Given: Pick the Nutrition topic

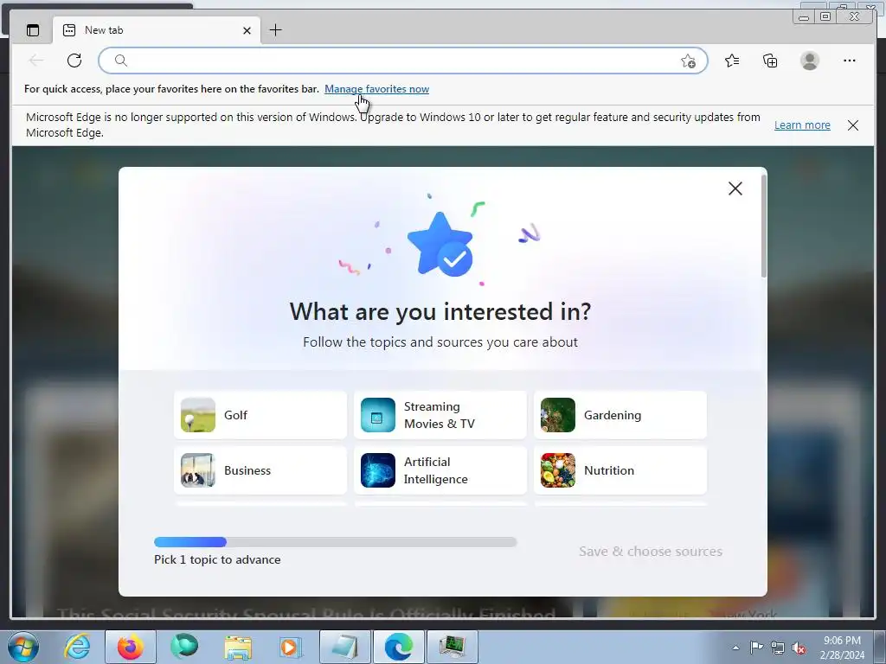Looking at the screenshot, I should pyautogui.click(x=620, y=470).
